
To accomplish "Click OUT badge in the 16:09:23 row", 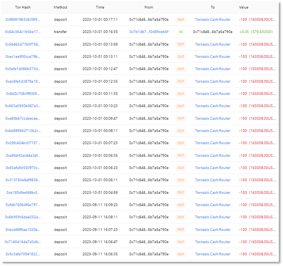I will (181, 205).
